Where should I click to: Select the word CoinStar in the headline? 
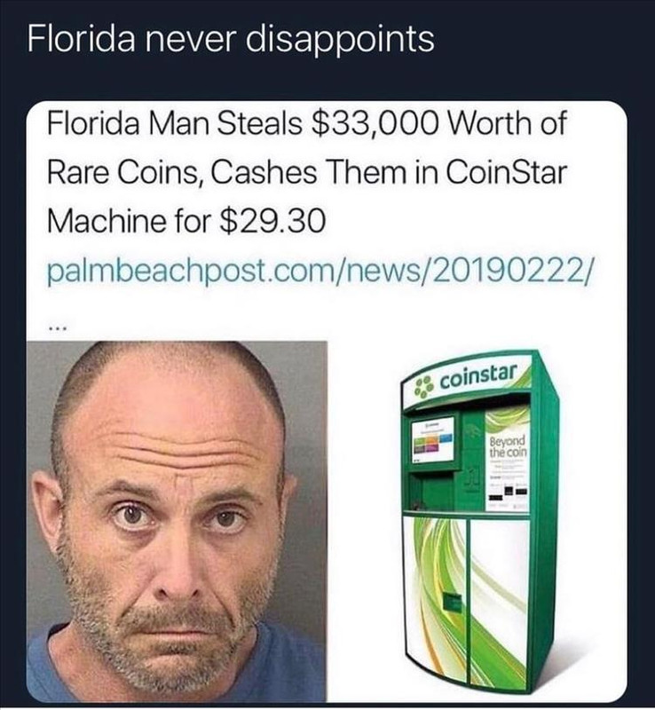pos(507,172)
